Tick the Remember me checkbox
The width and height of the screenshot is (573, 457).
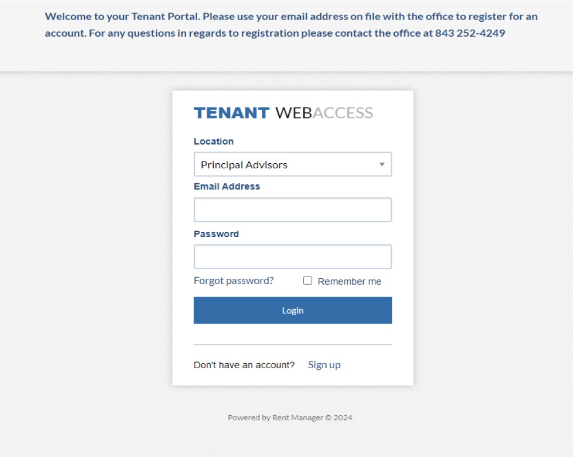(308, 281)
